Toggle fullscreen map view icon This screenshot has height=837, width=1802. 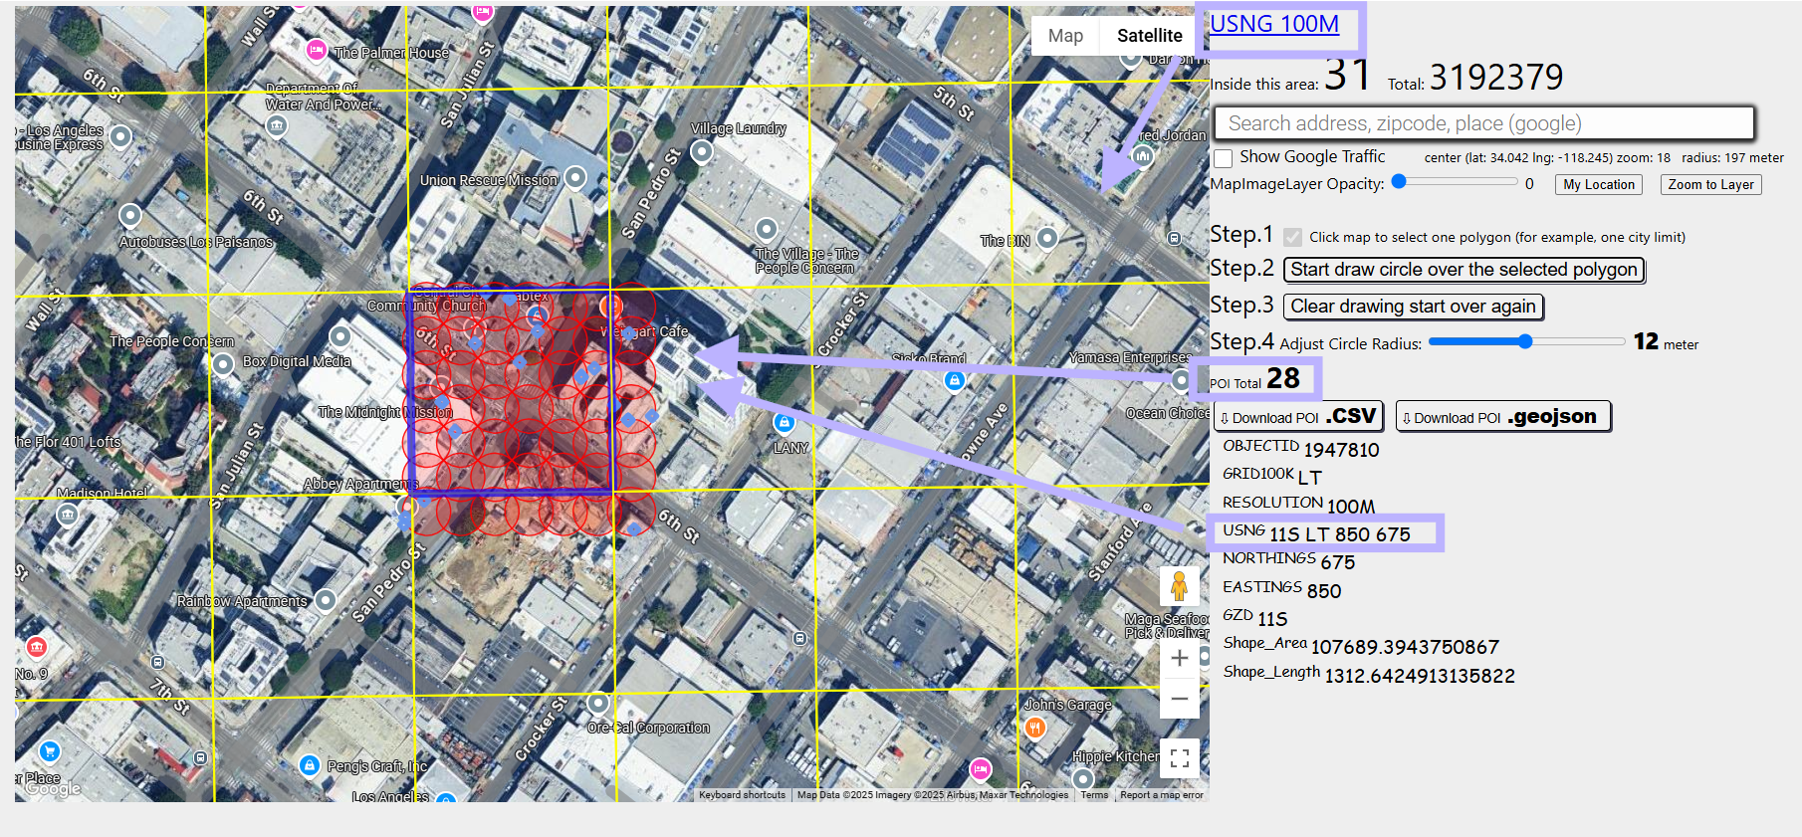click(1179, 758)
